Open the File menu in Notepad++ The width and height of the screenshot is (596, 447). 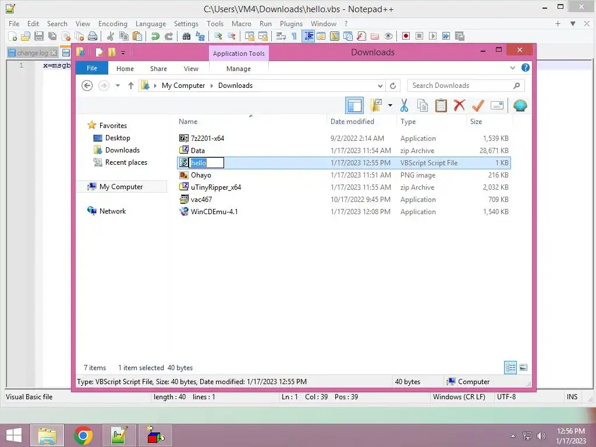[x=14, y=23]
